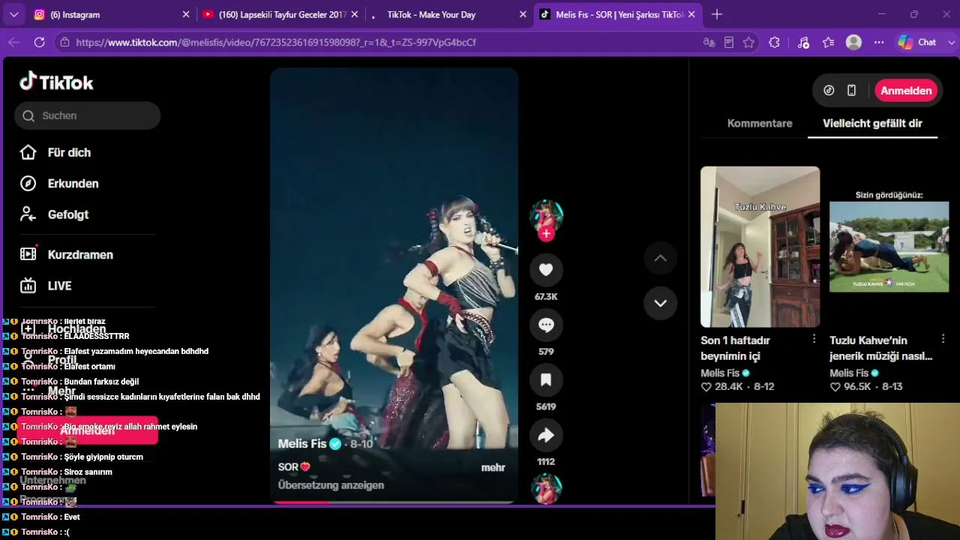This screenshot has height=540, width=960.
Task: Click the red Anmelden button at top right
Action: pos(906,91)
